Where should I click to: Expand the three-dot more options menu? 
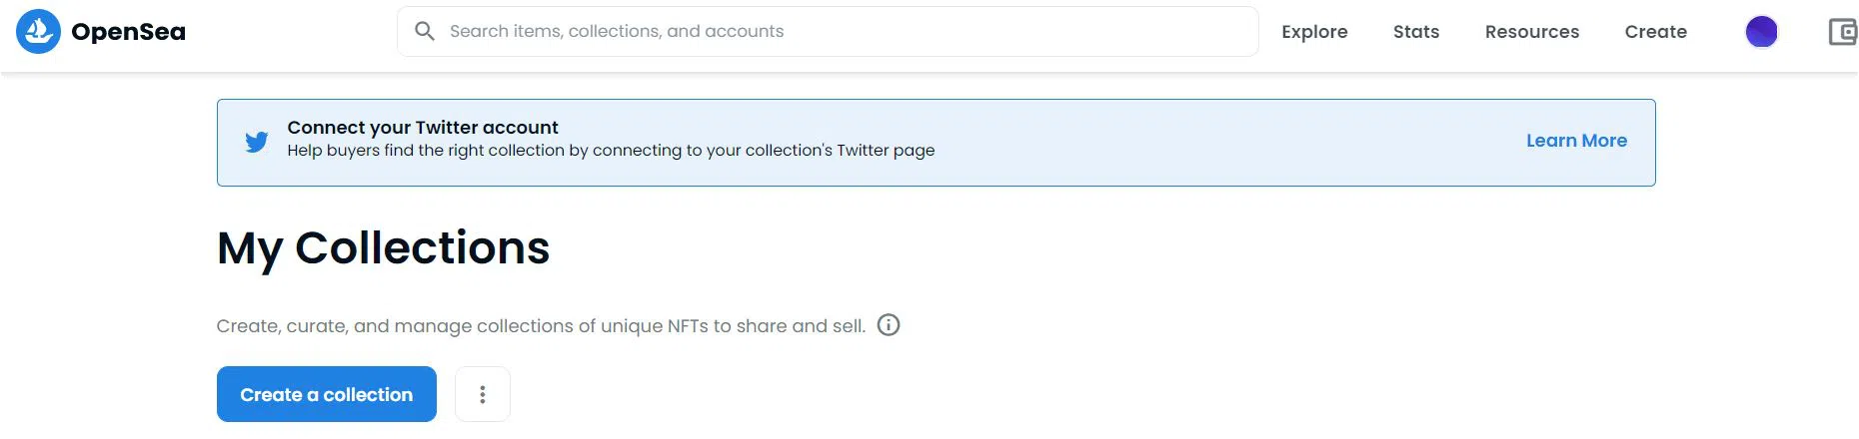coord(483,394)
